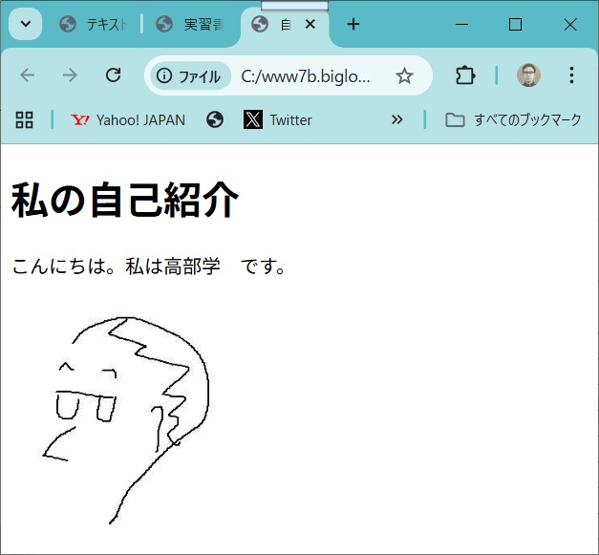Maximize the browser window

click(x=515, y=25)
